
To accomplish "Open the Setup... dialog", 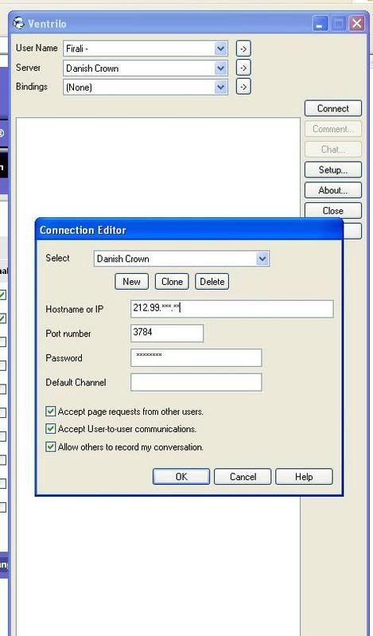I will (x=333, y=170).
